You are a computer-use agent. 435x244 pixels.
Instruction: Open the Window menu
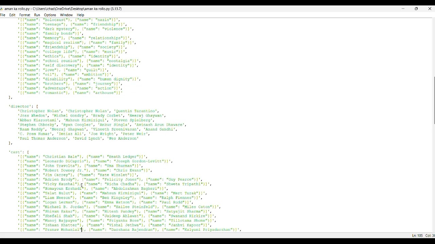tap(66, 15)
